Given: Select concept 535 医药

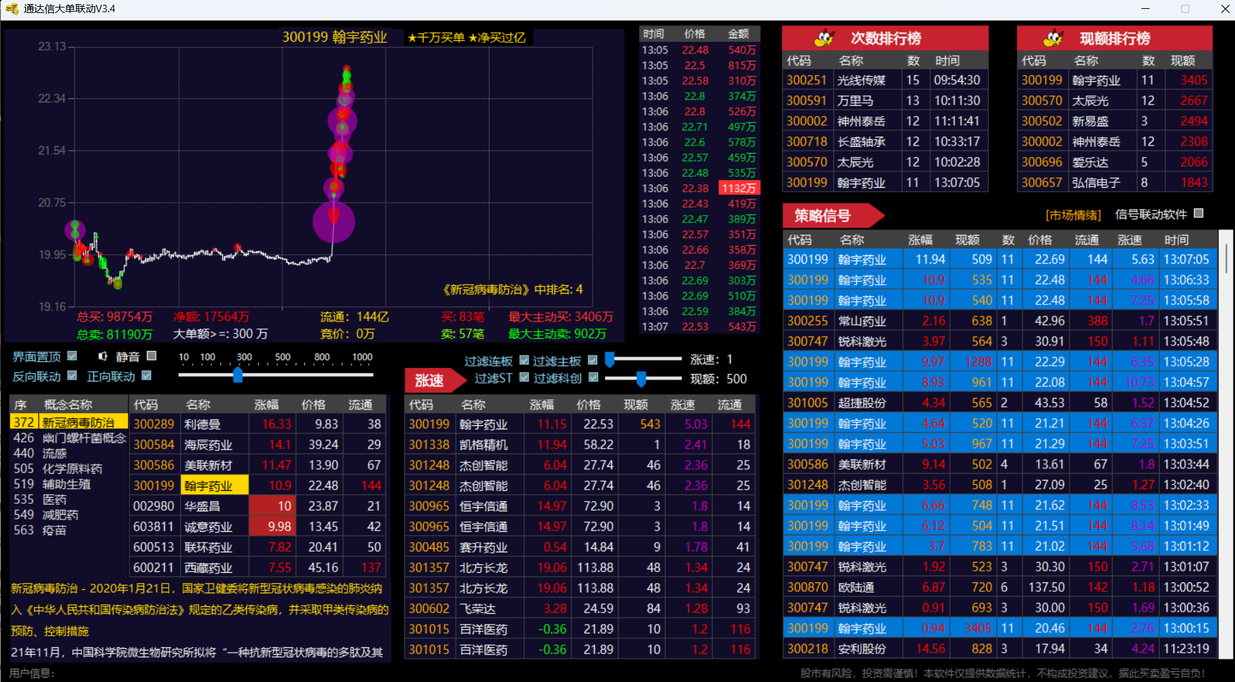Looking at the screenshot, I should tap(69, 499).
